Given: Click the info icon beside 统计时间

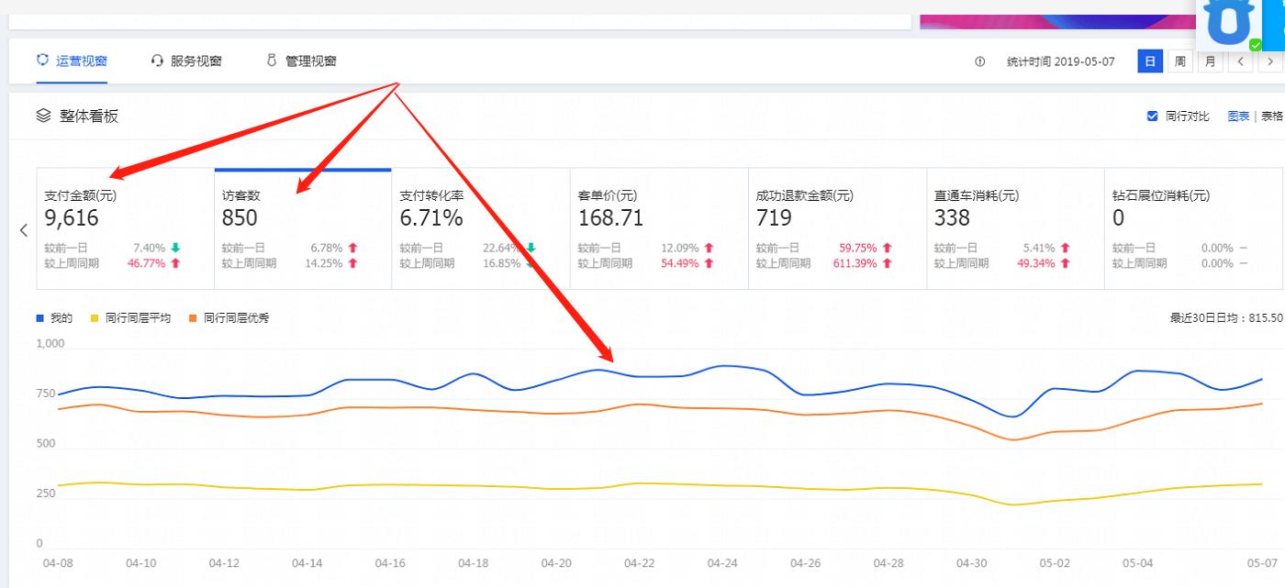Looking at the screenshot, I should [x=979, y=61].
